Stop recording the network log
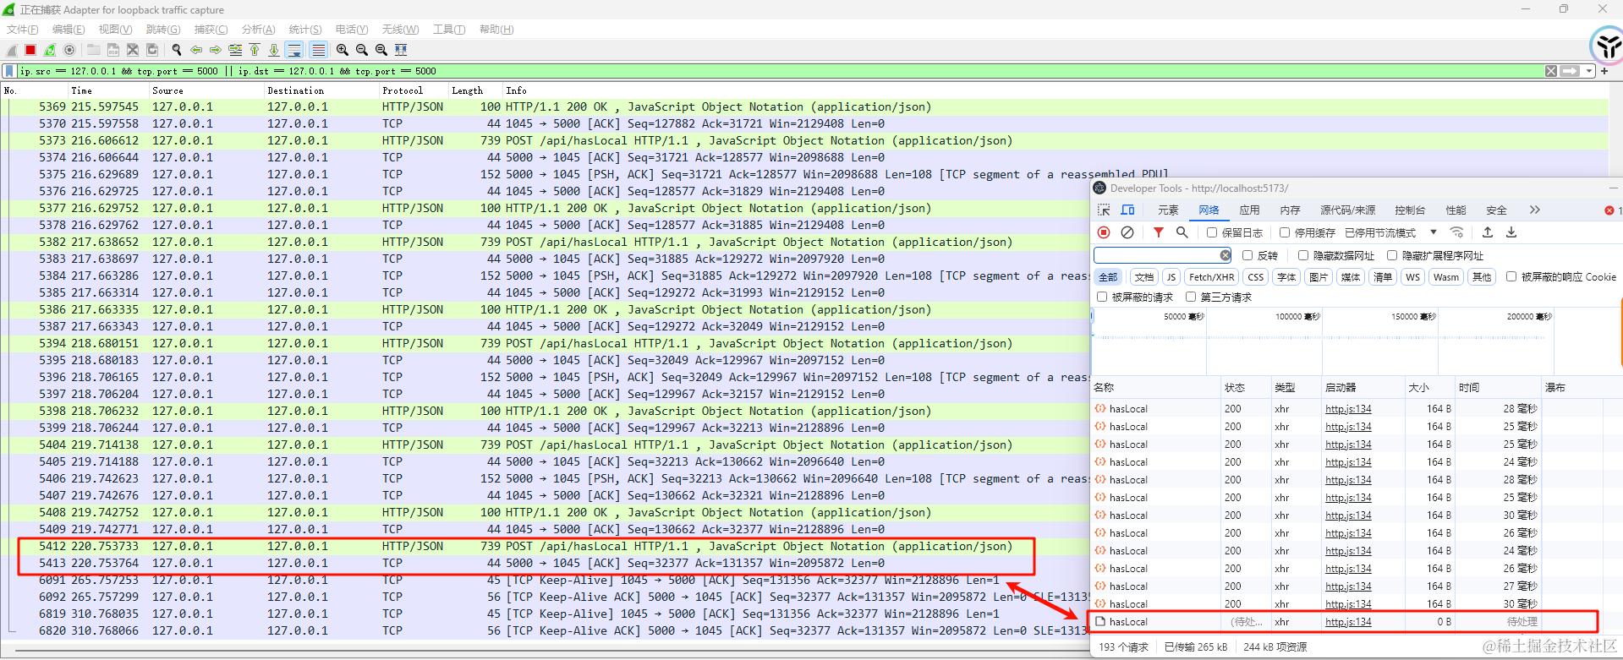Screen dimensions: 1623x660 1104,232
